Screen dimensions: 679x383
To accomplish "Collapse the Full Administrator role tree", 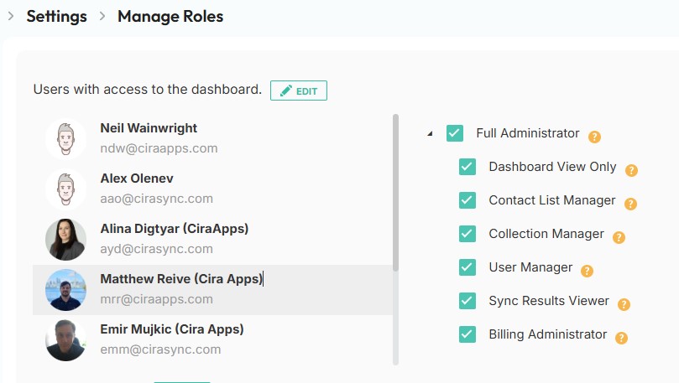I will 430,133.
